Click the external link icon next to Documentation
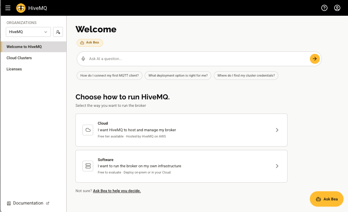Screen dimensions: 348x212 (48, 203)
